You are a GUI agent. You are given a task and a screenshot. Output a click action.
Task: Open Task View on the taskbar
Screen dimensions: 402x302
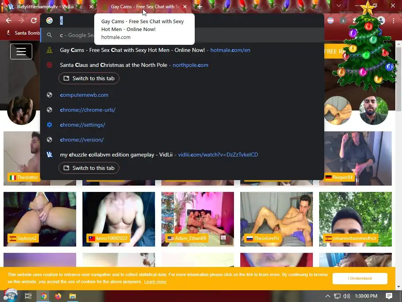[28, 296]
